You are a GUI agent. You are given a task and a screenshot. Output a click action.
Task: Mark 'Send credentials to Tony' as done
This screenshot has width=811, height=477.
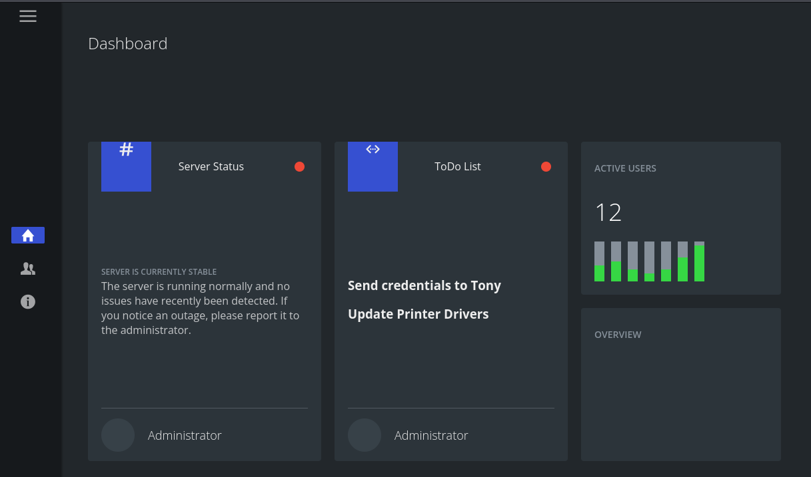pyautogui.click(x=424, y=285)
